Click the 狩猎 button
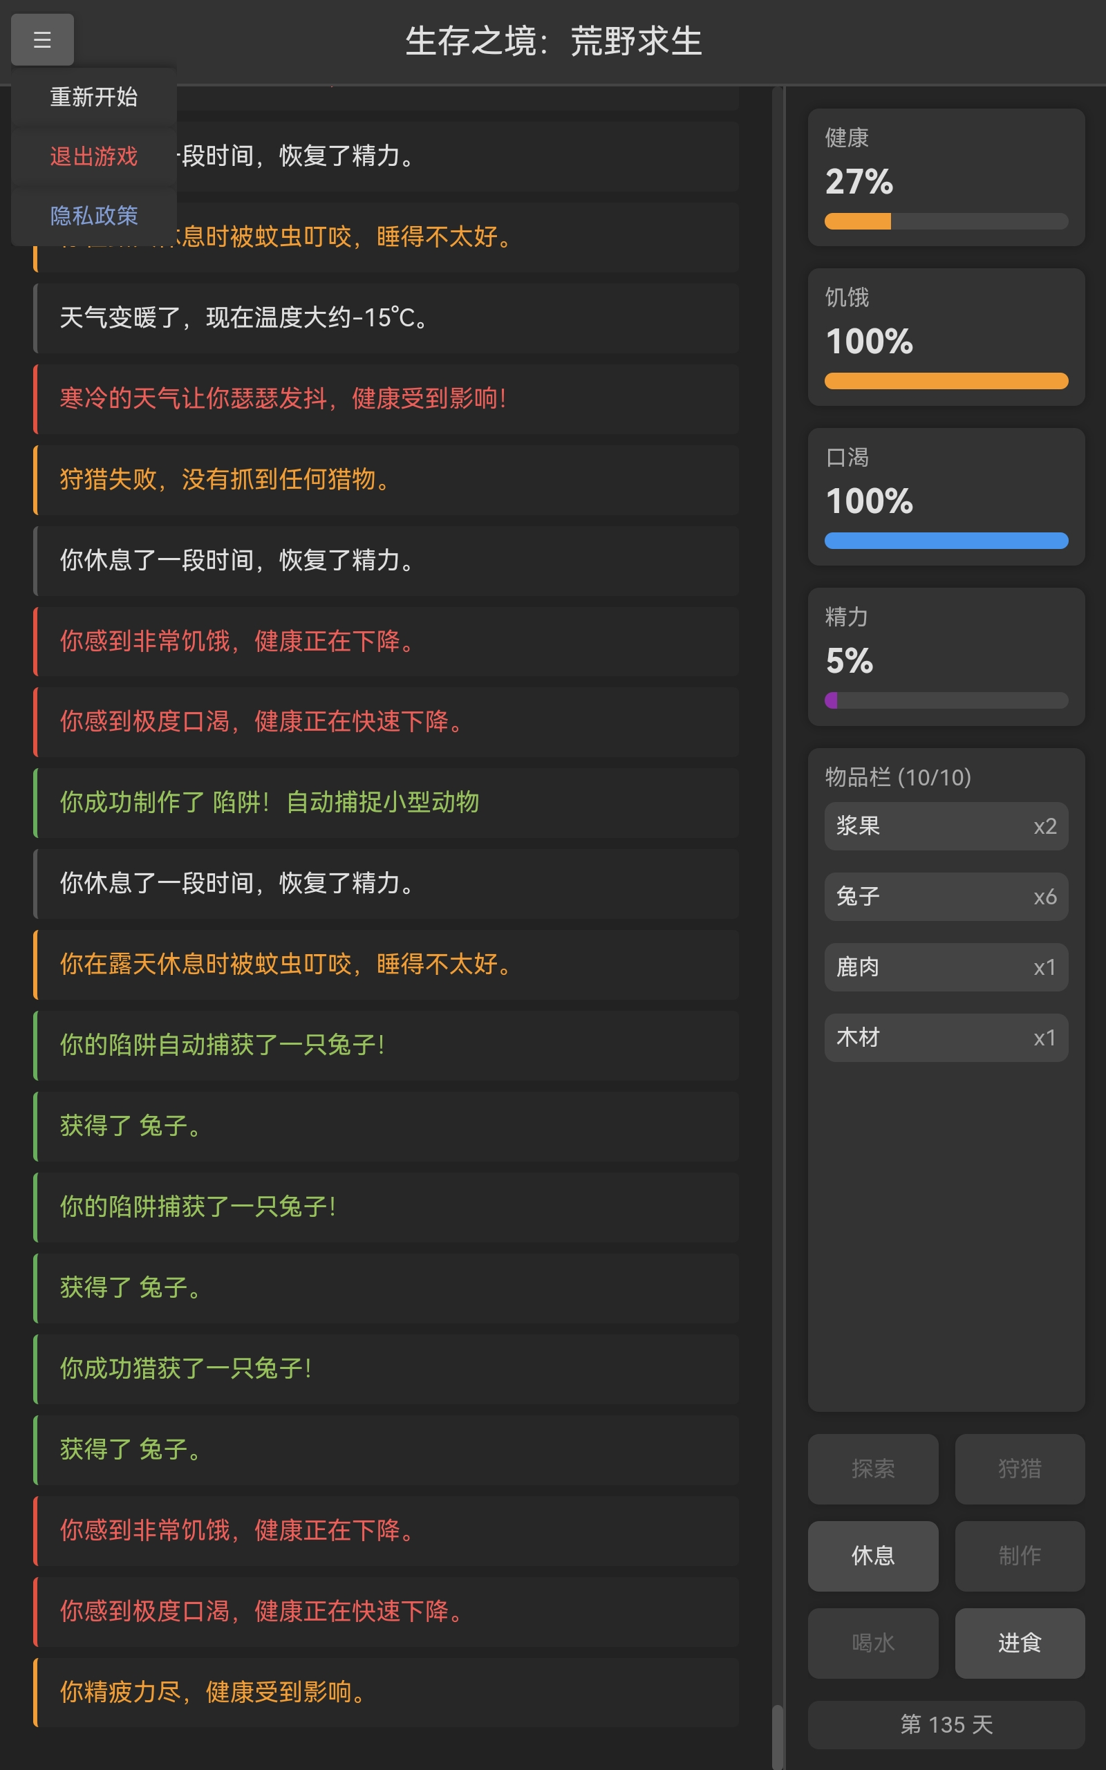The width and height of the screenshot is (1106, 1770). pos(1019,1469)
